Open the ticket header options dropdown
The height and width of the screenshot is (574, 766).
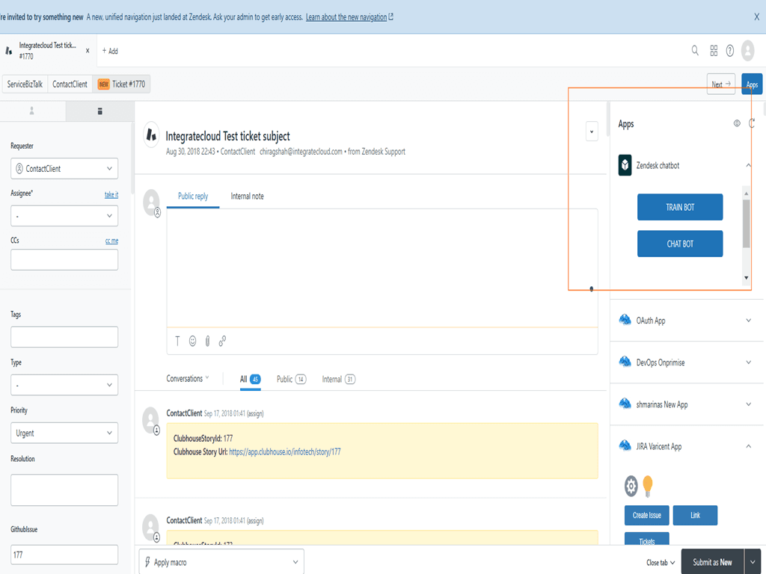592,132
